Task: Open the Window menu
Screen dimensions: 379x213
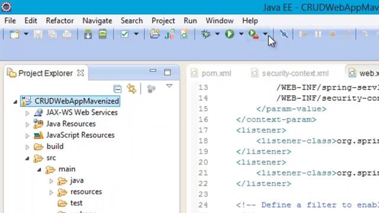Action: pos(220,21)
